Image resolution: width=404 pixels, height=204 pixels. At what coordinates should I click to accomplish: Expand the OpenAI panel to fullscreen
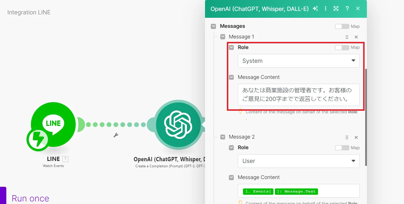point(336,9)
